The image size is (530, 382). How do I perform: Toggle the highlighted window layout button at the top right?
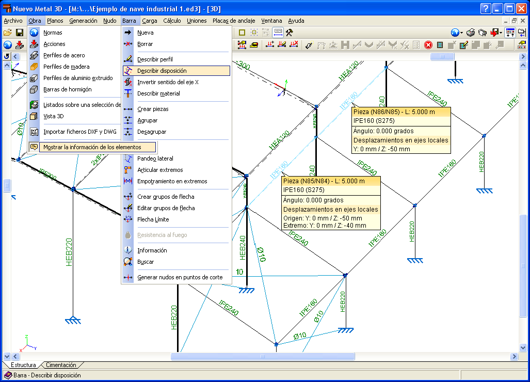pyautogui.click(x=510, y=33)
